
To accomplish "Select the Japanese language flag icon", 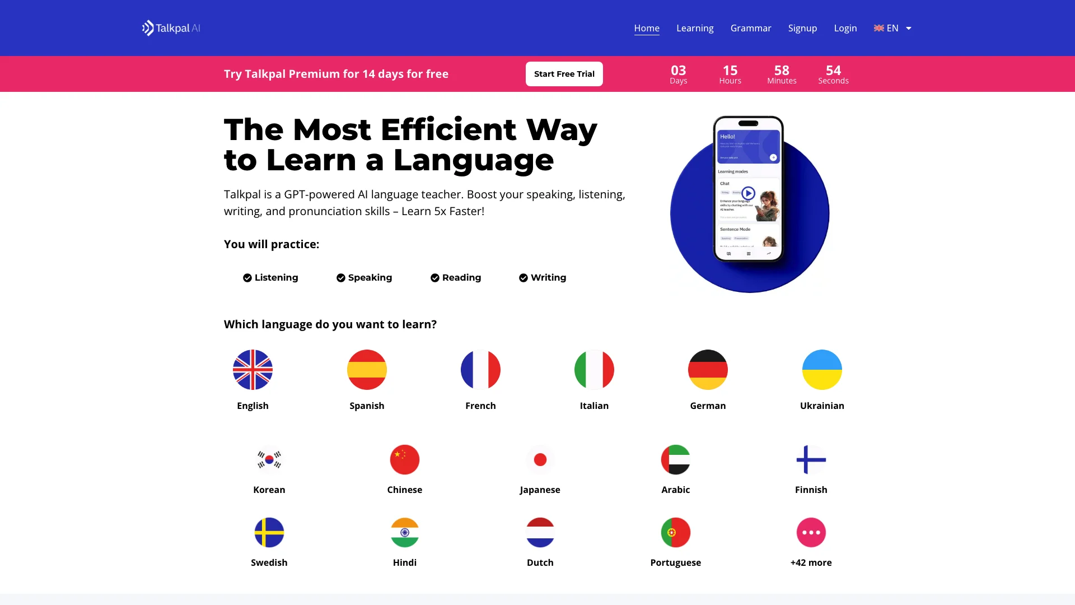I will (540, 459).
